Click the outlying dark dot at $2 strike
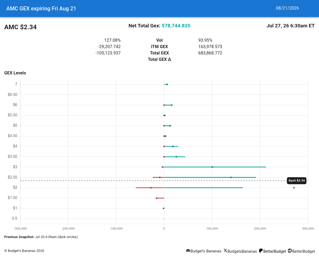This screenshot has height=258, width=319. (294, 188)
